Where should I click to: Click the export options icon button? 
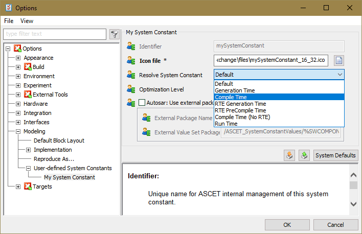(x=304, y=155)
